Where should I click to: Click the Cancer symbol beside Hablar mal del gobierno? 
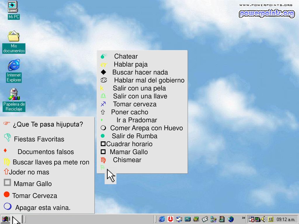(x=104, y=80)
